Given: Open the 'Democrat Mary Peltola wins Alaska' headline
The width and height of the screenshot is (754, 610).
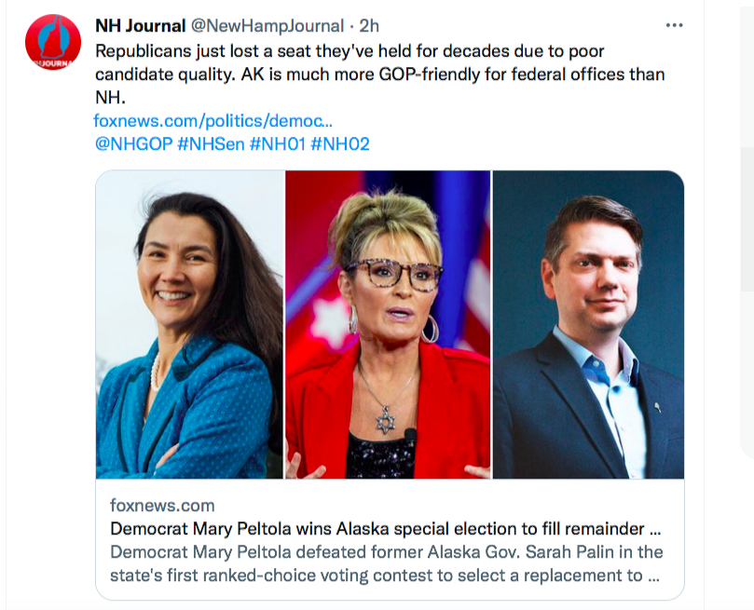Looking at the screenshot, I should (385, 529).
